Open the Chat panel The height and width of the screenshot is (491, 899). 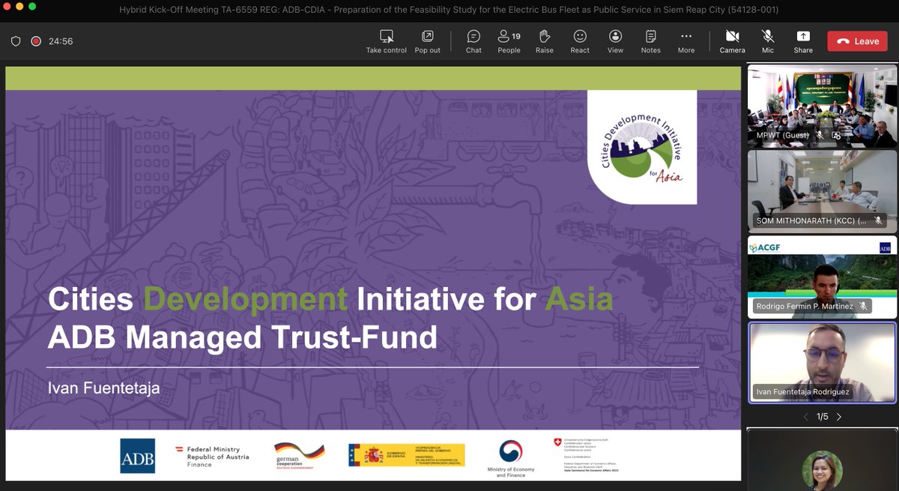point(473,41)
